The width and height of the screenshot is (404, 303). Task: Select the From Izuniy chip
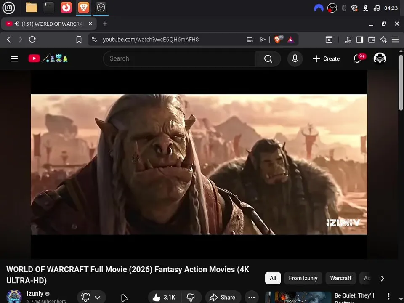(x=303, y=278)
